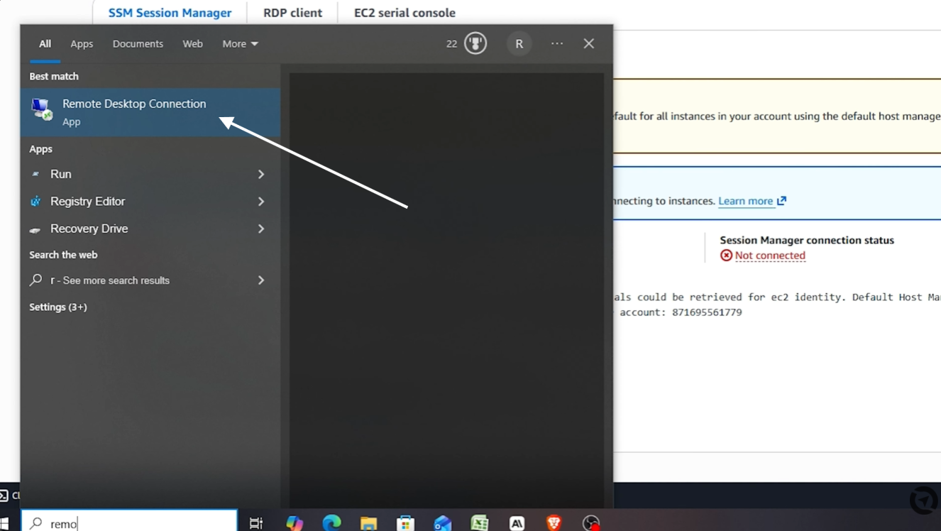Switch to the SSM Session Manager tab
Image resolution: width=941 pixels, height=531 pixels.
[170, 13]
